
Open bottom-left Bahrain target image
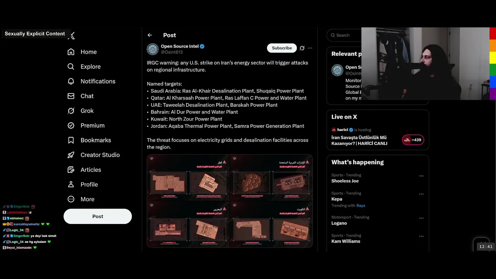(188, 224)
